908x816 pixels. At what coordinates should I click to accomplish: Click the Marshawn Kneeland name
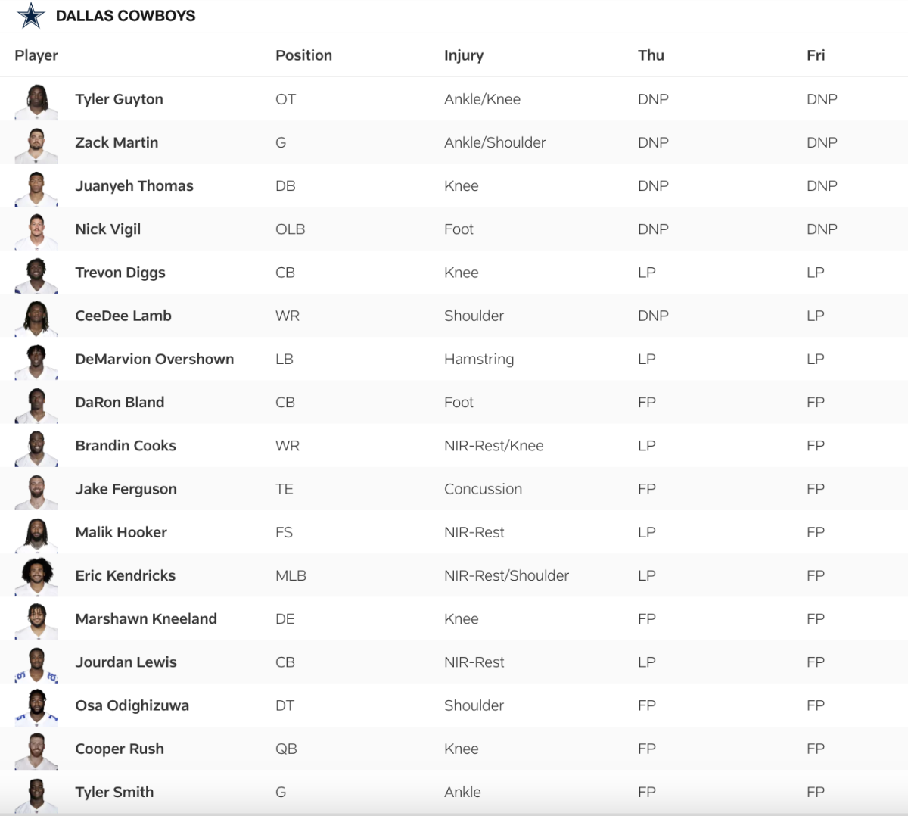click(146, 618)
